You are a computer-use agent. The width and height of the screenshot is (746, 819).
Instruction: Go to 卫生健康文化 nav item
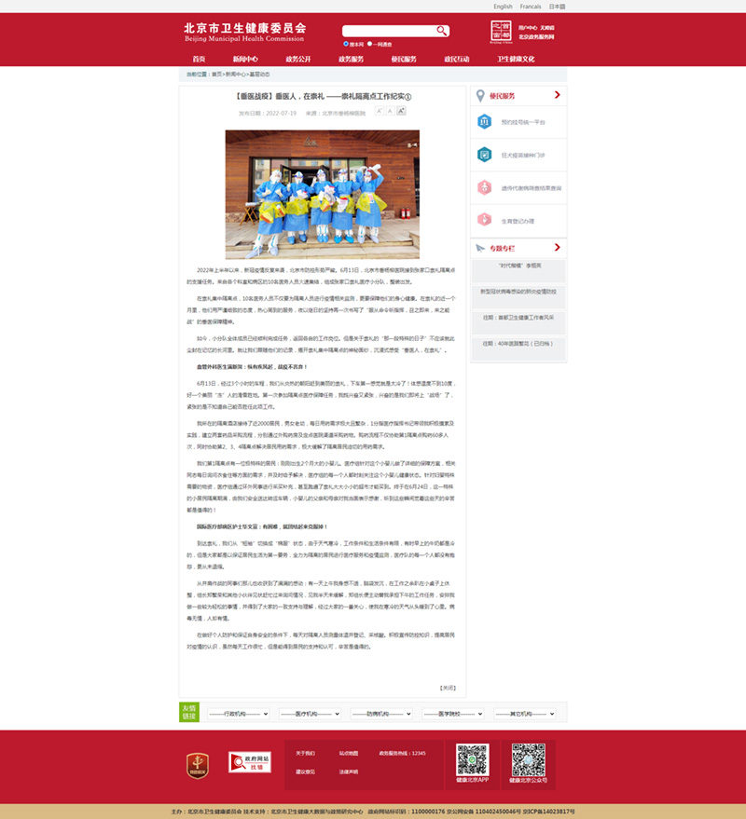click(516, 59)
